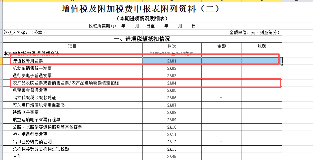Click the section heading 一、进项税额抵扣情况
The width and height of the screenshot is (313, 160).
click(x=142, y=39)
